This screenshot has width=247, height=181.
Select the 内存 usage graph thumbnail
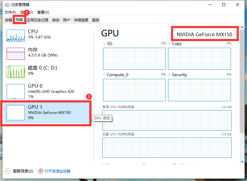click(x=16, y=54)
